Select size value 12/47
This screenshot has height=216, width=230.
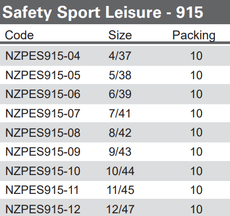(120, 210)
